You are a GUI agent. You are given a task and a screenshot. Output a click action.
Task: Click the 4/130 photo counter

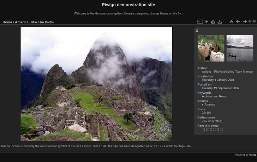click(x=252, y=22)
